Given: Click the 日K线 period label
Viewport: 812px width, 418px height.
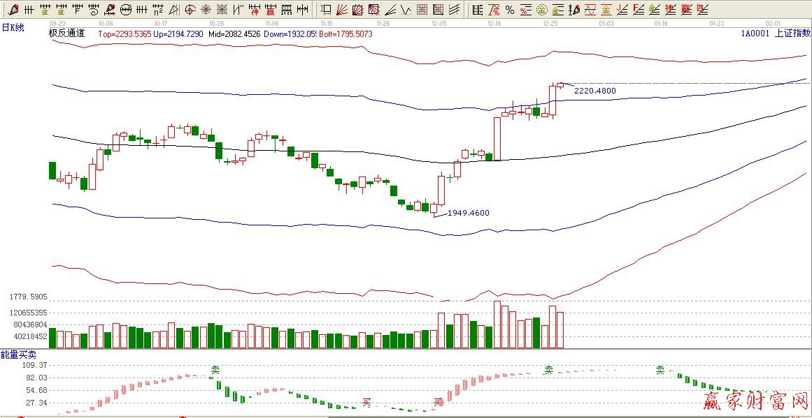Looking at the screenshot, I should (13, 27).
